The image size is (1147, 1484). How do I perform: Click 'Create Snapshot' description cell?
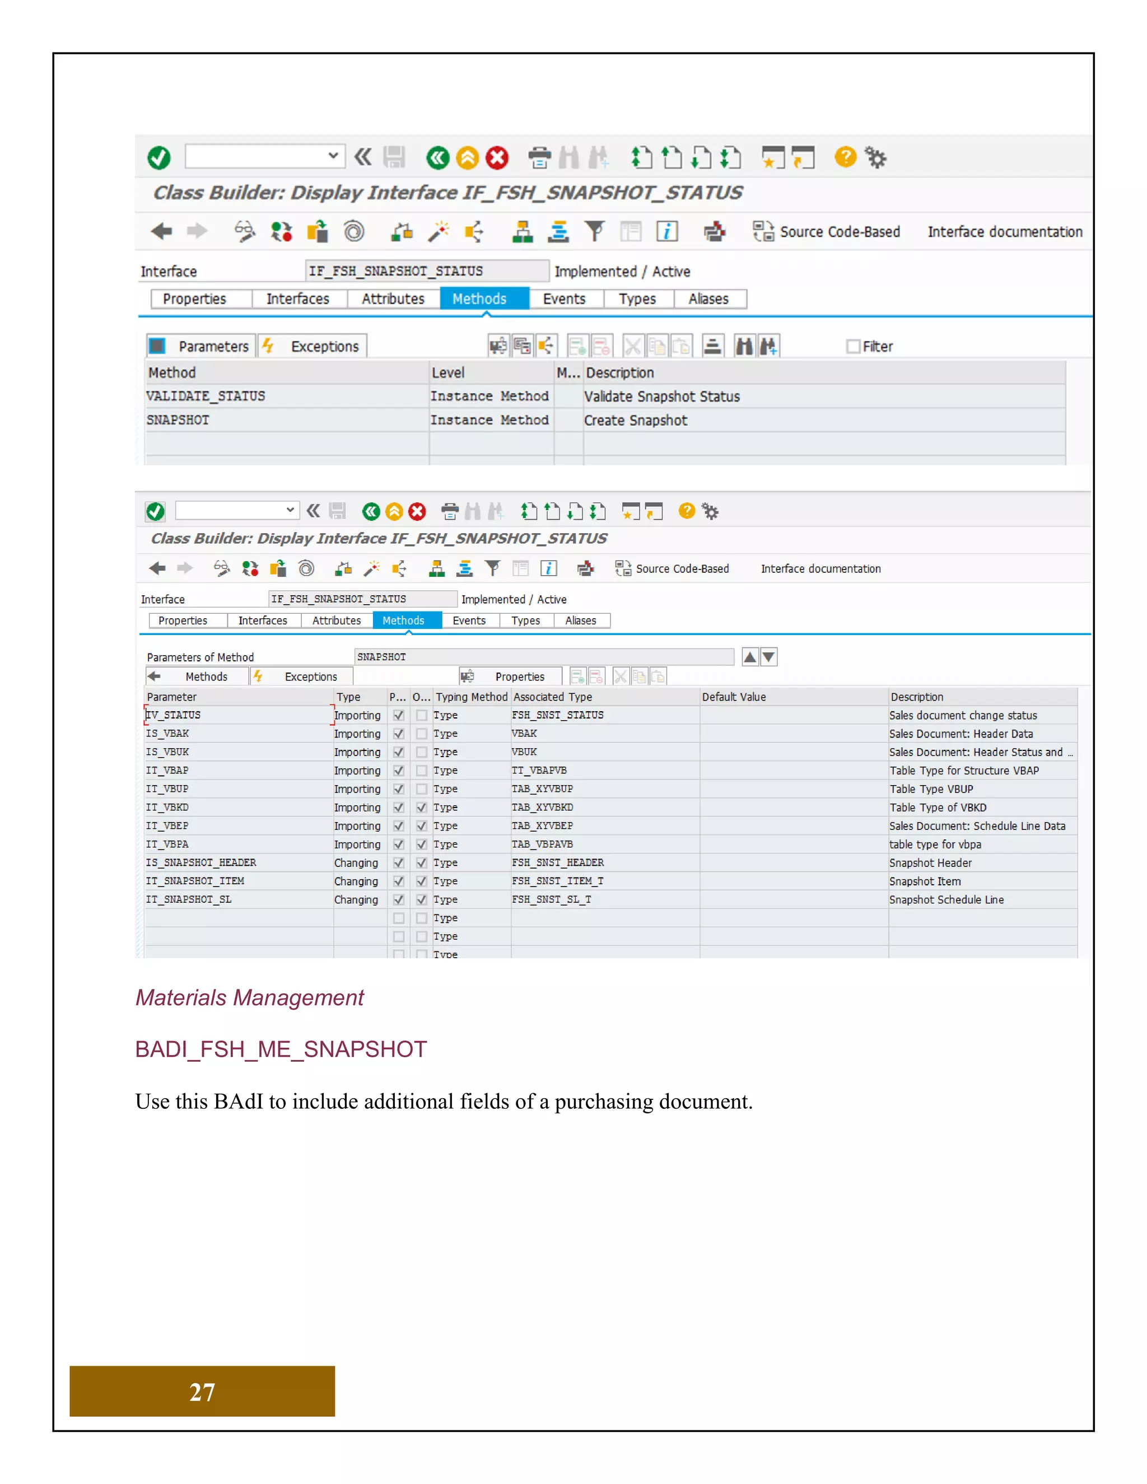pyautogui.click(x=824, y=420)
